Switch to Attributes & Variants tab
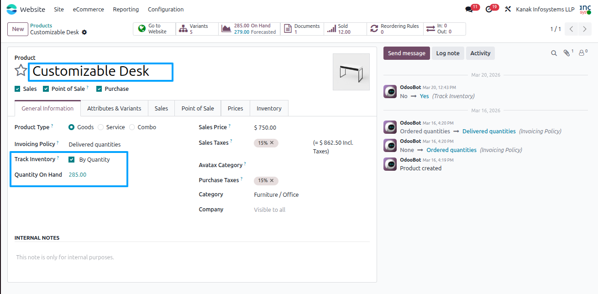This screenshot has height=294, width=598. click(x=114, y=109)
